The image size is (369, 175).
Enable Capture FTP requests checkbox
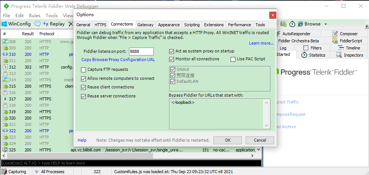click(83, 70)
